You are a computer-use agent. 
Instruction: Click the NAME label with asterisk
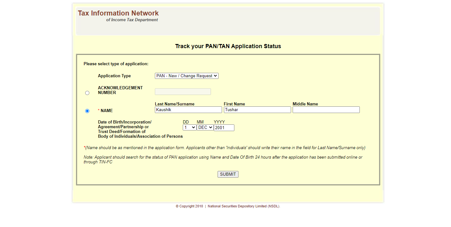106,111
